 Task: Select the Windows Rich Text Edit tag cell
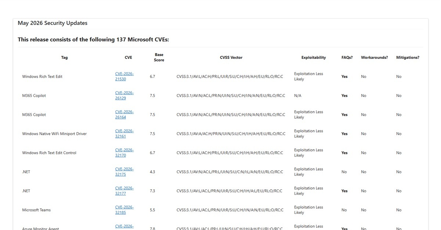42,77
